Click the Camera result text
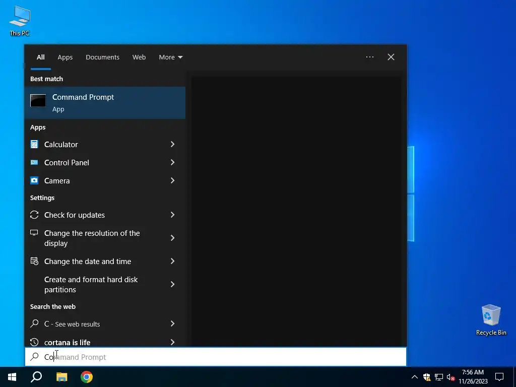The image size is (516, 387). point(57,181)
